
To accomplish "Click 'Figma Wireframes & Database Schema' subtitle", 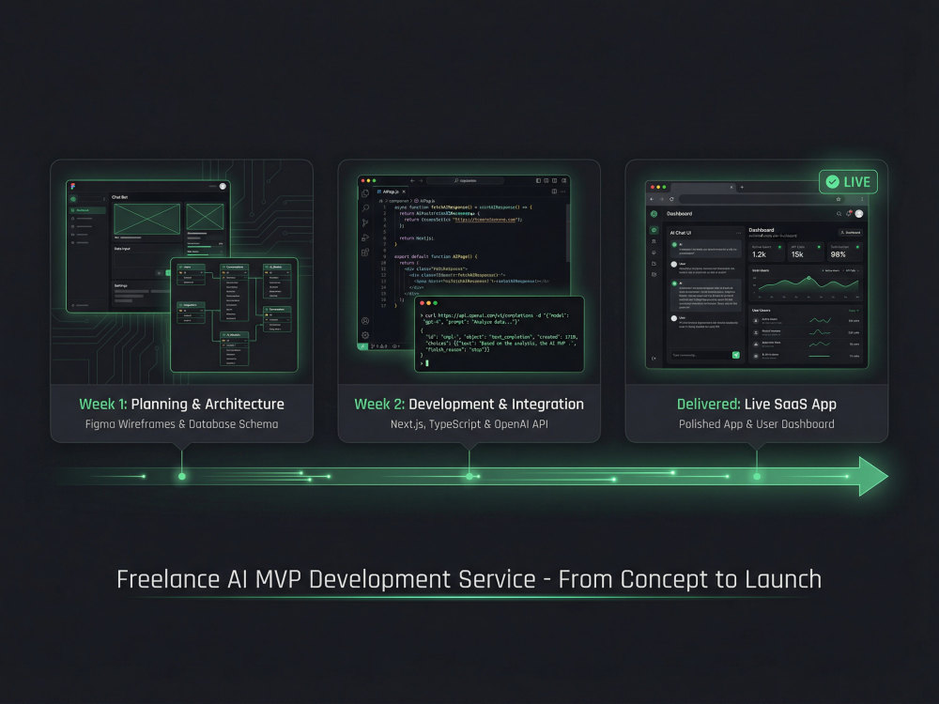I will pyautogui.click(x=181, y=424).
